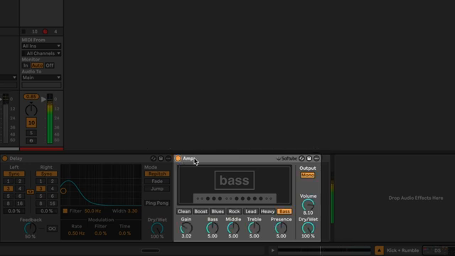Image resolution: width=455 pixels, height=256 pixels.
Task: Set Monitor to Auto
Action: pyautogui.click(x=37, y=65)
